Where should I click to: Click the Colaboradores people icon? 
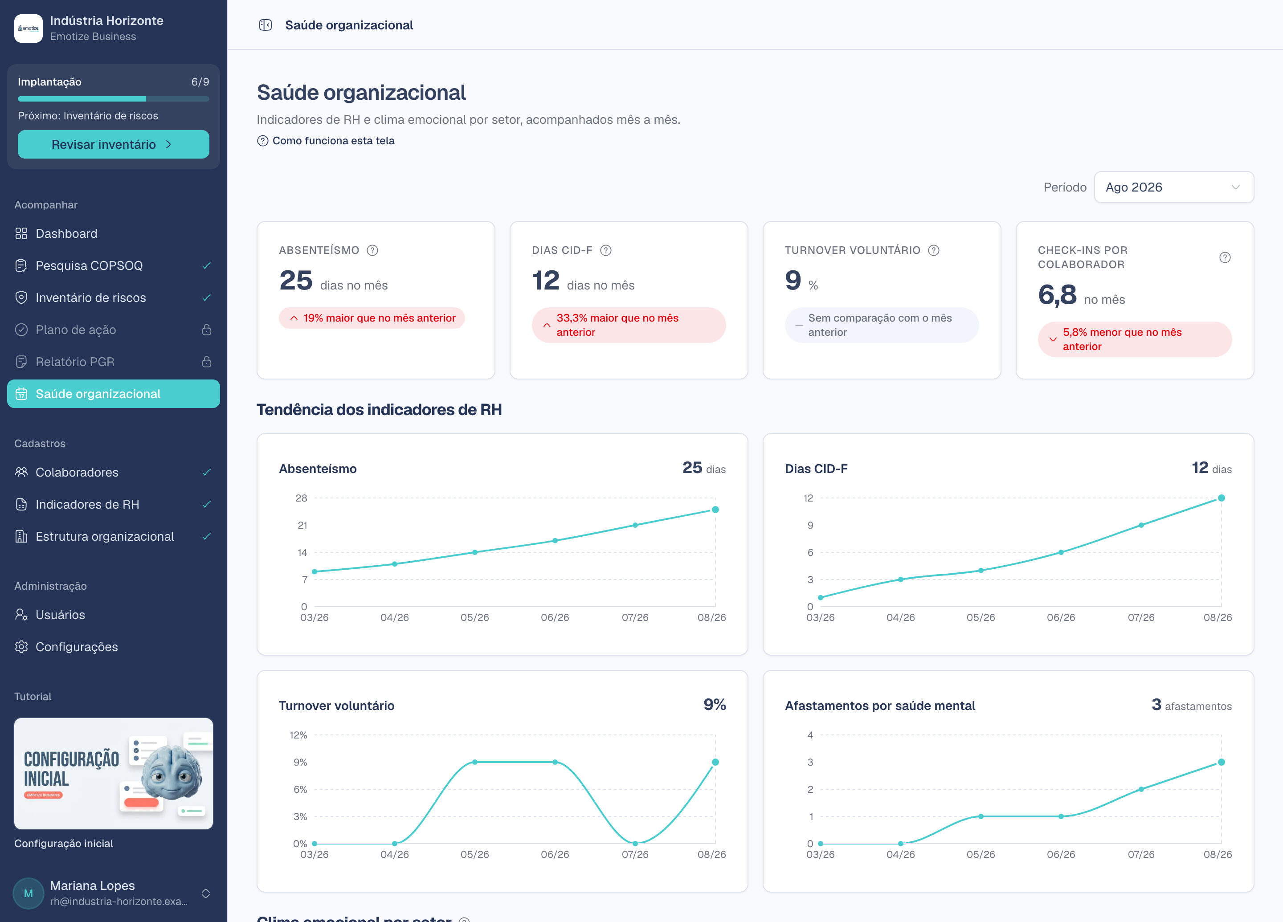[21, 472]
